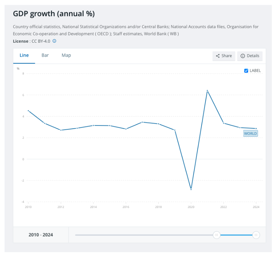Switch to the Bar chart tab
The image size is (276, 256).
pyautogui.click(x=45, y=55)
